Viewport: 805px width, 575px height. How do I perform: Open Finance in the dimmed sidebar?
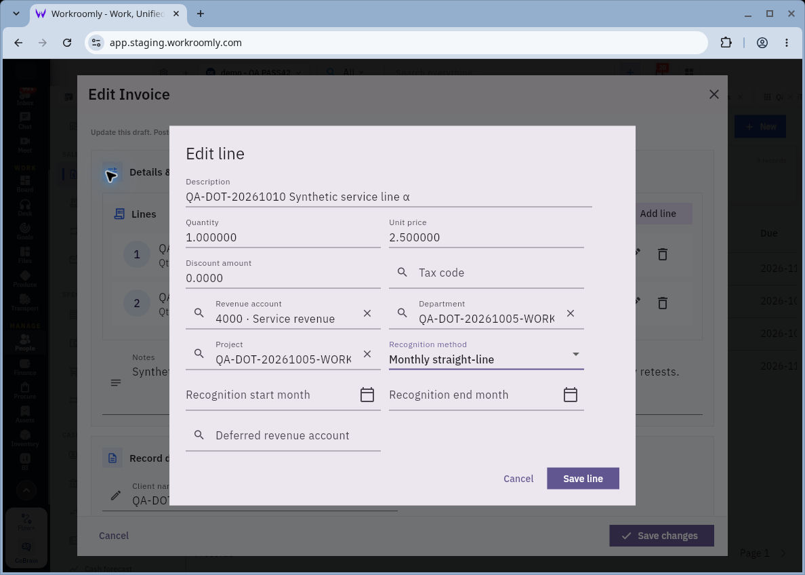coord(24,367)
